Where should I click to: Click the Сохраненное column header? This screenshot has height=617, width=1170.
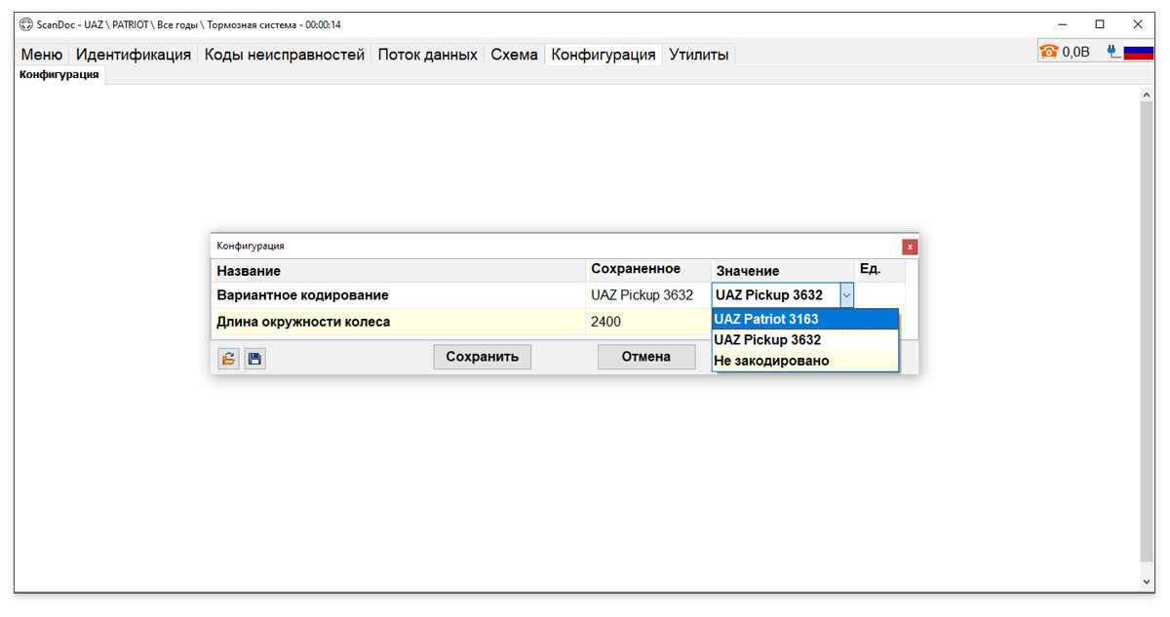pos(648,270)
